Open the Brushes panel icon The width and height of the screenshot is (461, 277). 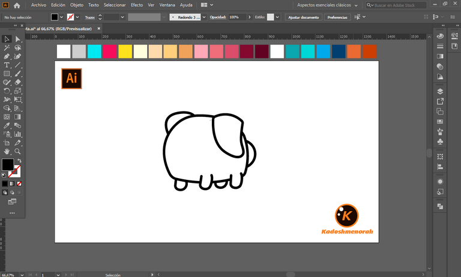click(x=440, y=131)
